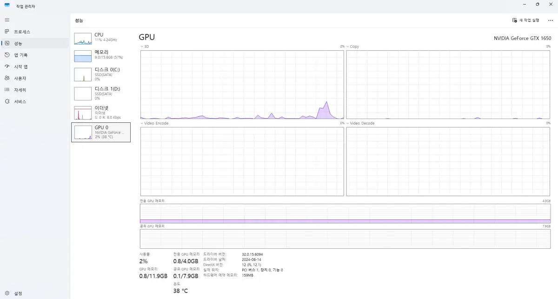
Task: Click the 이더넷 S: 0 R: 8.0 Kbps text
Action: point(108,117)
